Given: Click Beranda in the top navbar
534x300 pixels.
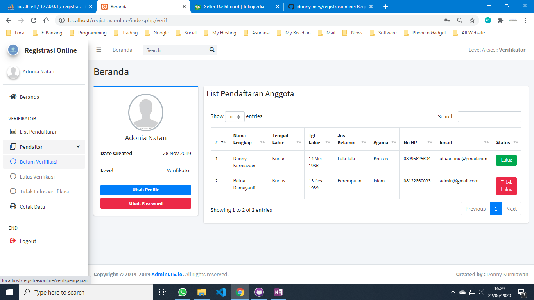Looking at the screenshot, I should [122, 50].
